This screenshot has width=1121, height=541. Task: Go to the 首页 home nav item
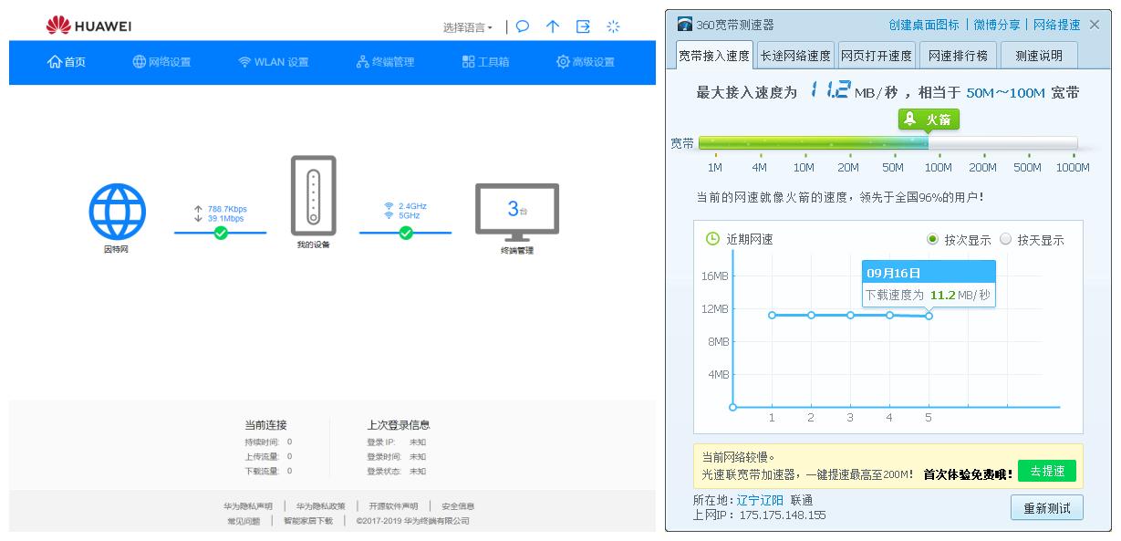pos(67,62)
